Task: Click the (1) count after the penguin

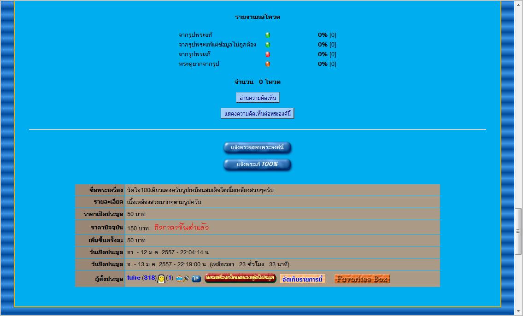Action: point(170,278)
